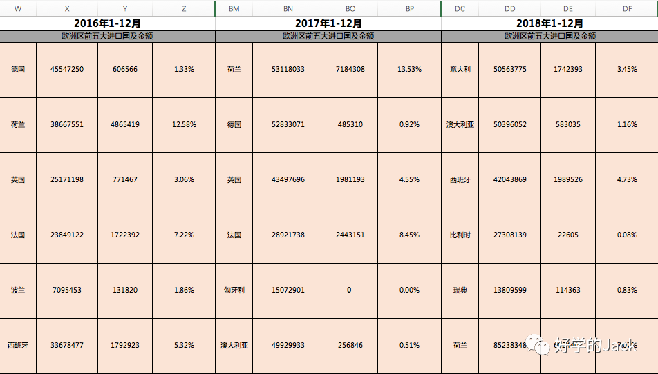Select column X header
The image size is (658, 374).
(67, 8)
